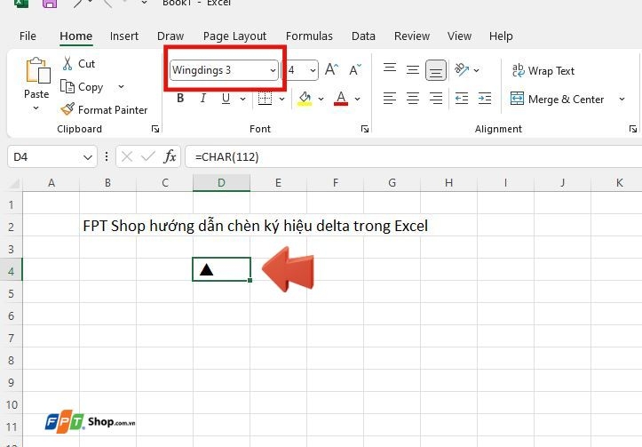Expand Merge & Center options arrow

point(622,100)
